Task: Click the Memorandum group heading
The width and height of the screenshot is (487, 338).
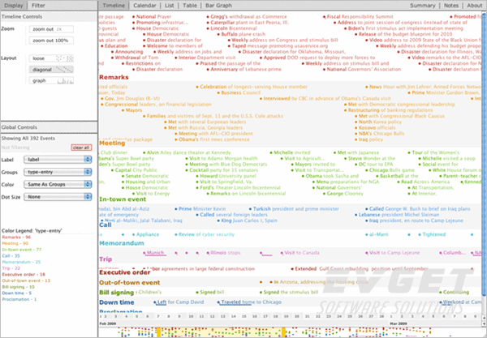Action: click(x=122, y=243)
